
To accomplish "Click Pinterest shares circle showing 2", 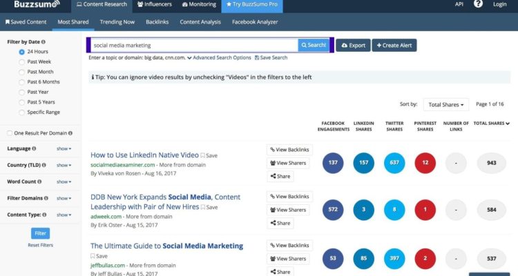I will pyautogui.click(x=425, y=259).
